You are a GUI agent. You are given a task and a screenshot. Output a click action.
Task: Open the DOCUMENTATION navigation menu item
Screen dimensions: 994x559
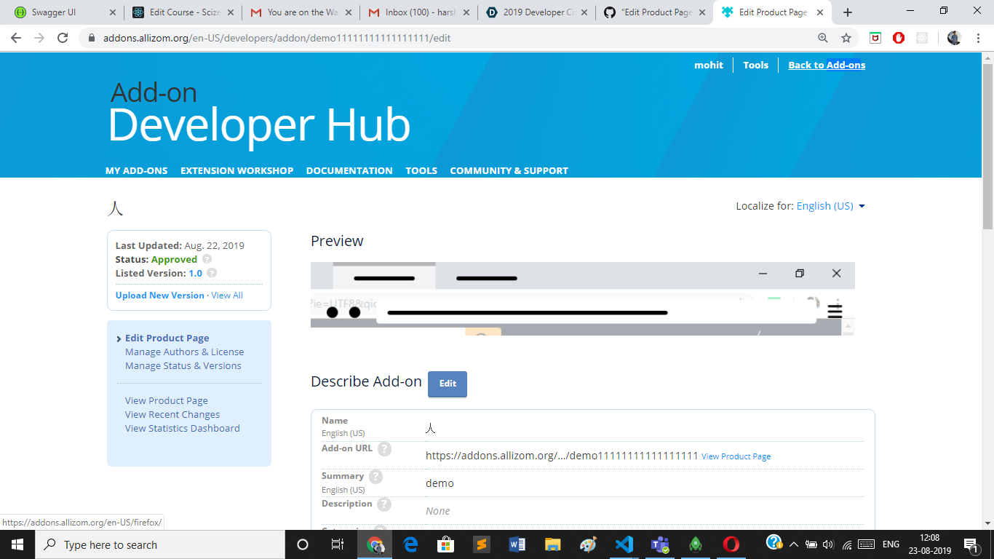[349, 170]
